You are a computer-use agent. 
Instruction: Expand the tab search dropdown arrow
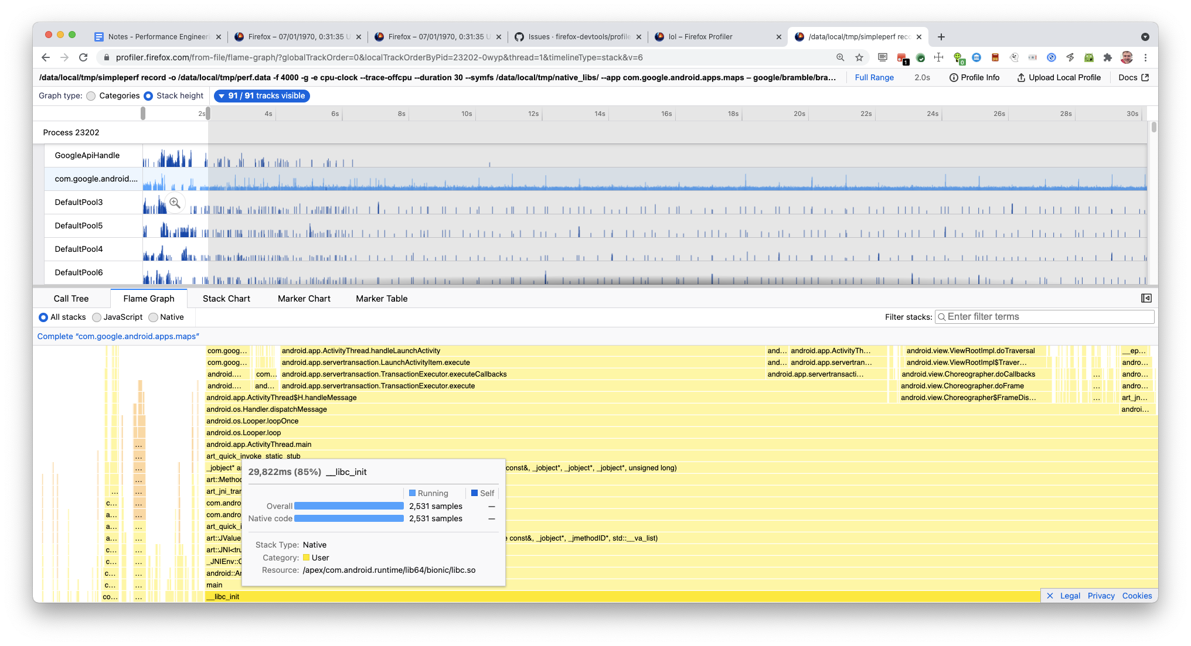click(x=1145, y=37)
